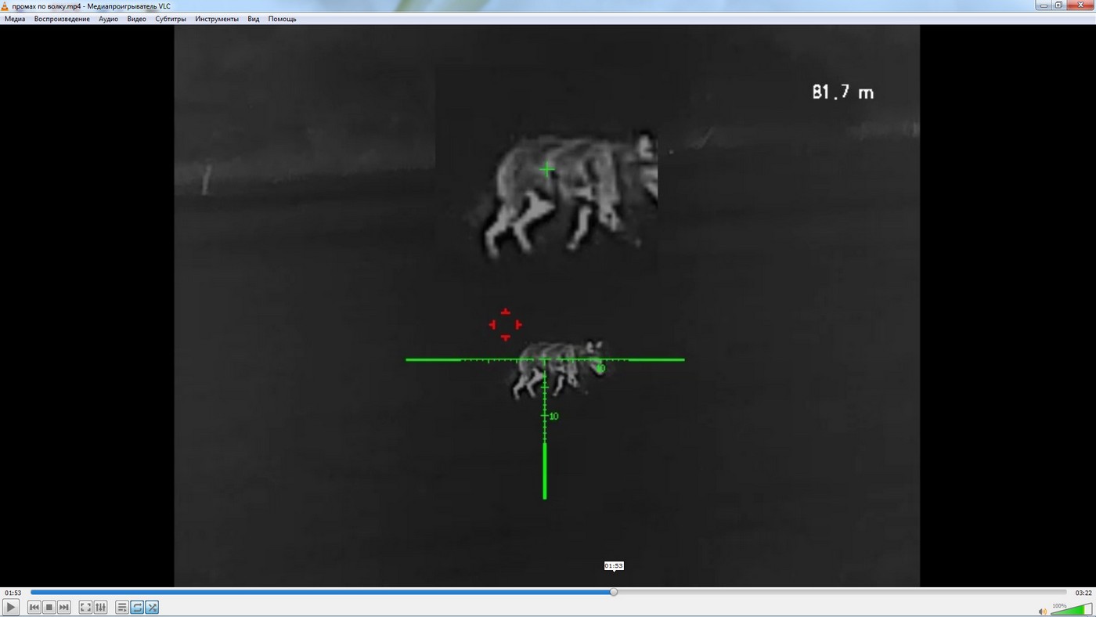This screenshot has height=617, width=1096.
Task: Show the playlist panel
Action: [122, 608]
